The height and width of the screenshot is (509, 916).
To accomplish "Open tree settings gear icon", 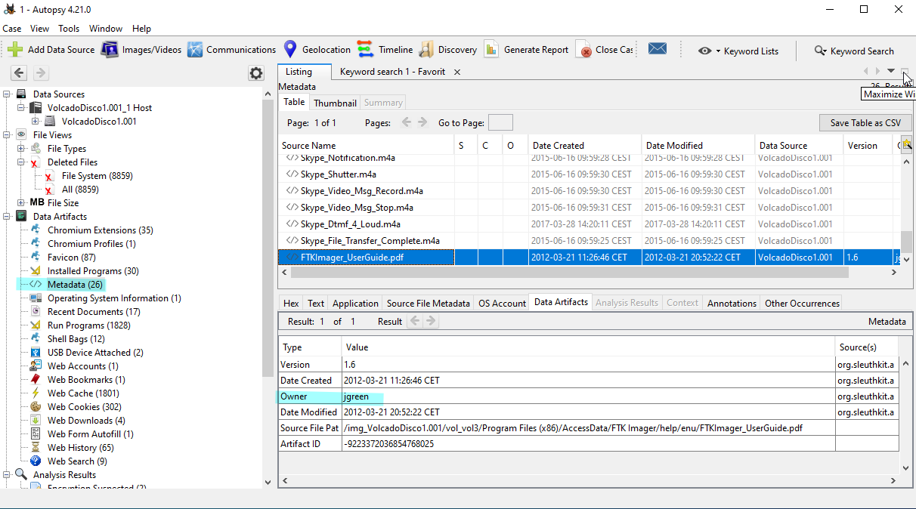I will pos(256,73).
